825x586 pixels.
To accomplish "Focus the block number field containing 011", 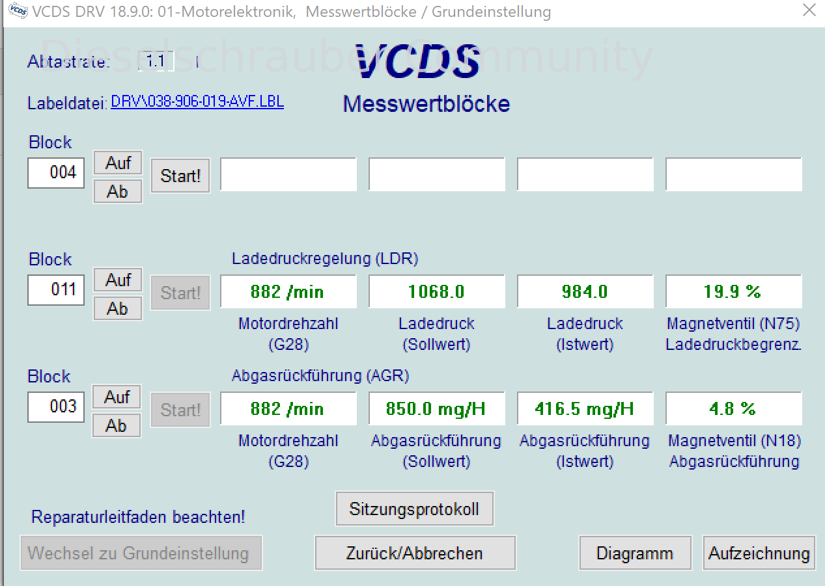I will 56,289.
